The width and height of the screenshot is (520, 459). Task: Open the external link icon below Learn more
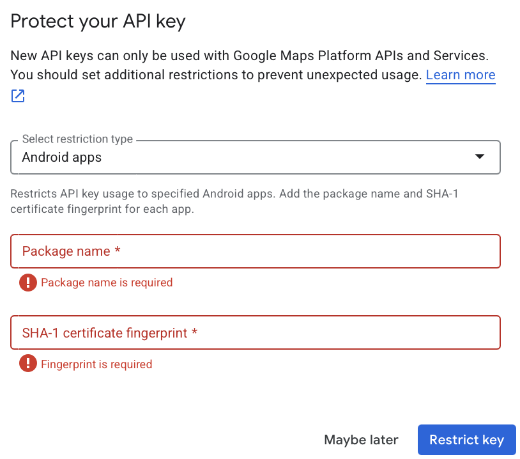click(x=18, y=97)
